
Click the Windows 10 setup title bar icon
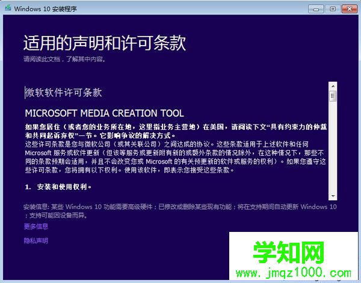[x=8, y=8]
